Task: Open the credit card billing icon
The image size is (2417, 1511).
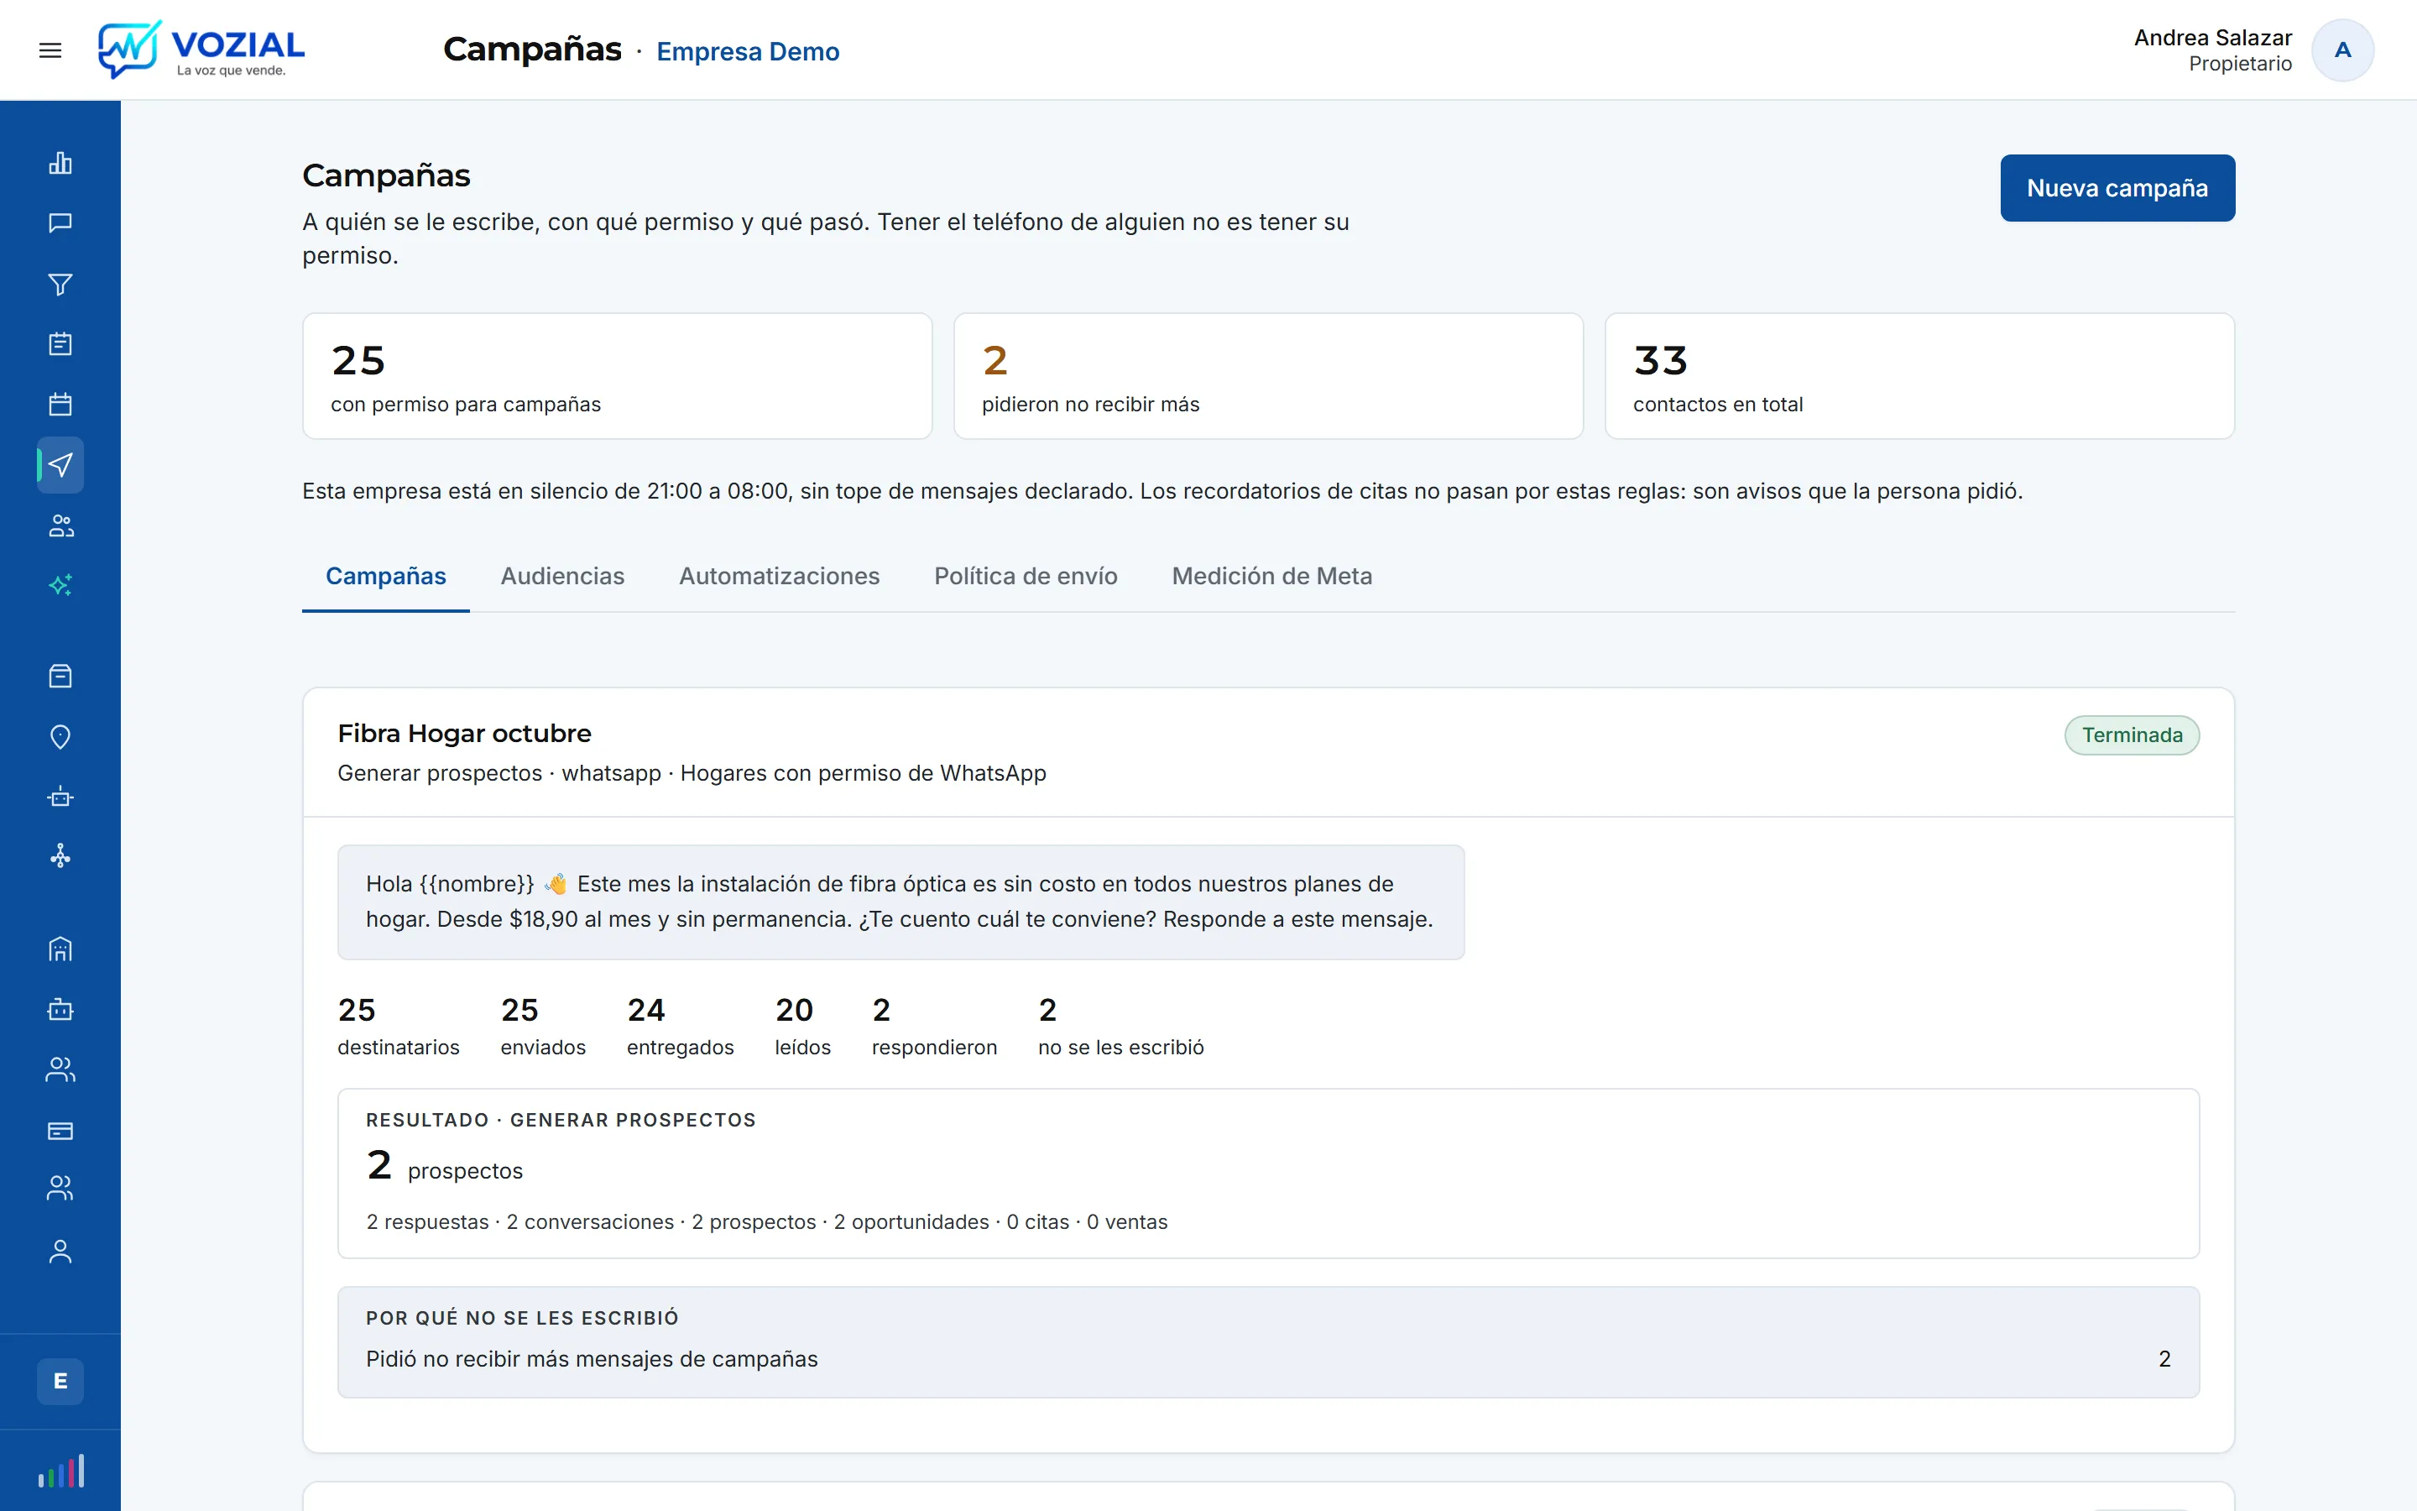Action: pyautogui.click(x=60, y=1132)
